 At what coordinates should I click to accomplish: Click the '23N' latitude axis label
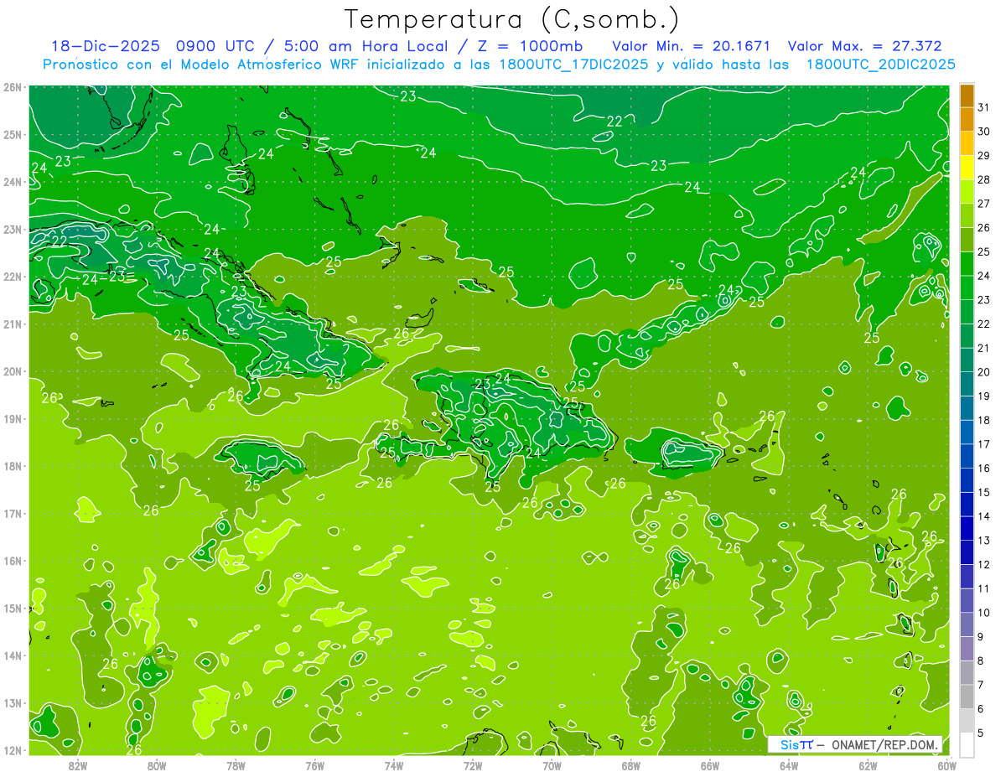click(13, 229)
